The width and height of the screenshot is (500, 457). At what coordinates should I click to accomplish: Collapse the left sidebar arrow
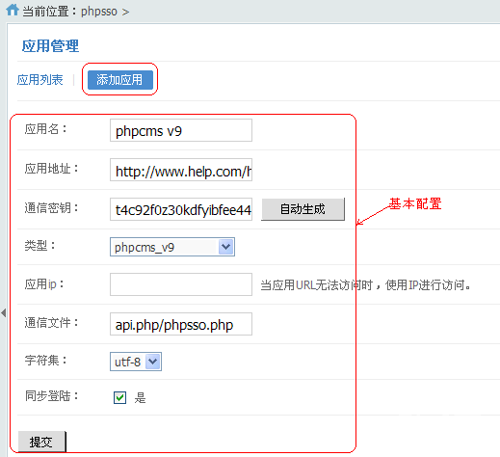pos(4,312)
